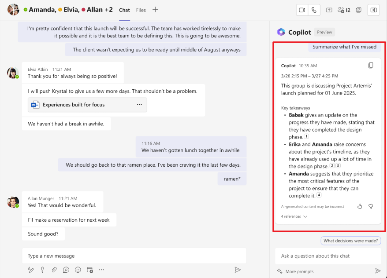
Task: Open the emoji picker
Action: click(x=78, y=270)
